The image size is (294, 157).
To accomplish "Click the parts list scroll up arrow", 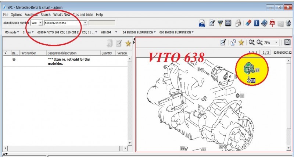I will tap(130, 59).
